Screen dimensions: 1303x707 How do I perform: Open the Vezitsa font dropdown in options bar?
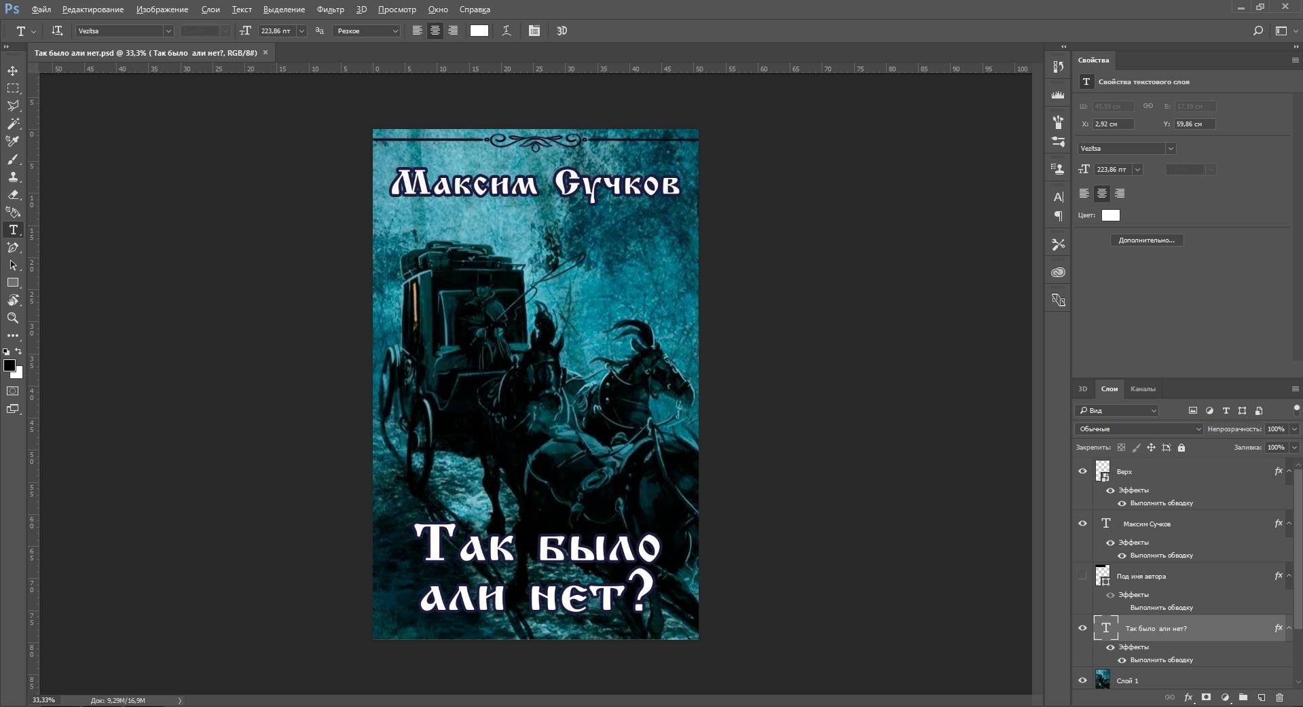tap(168, 31)
